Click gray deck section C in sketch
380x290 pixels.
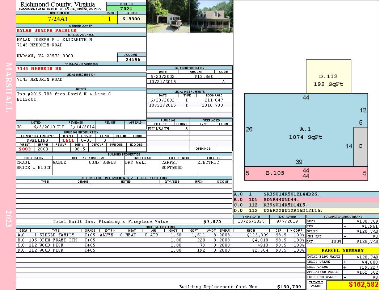[360, 146]
